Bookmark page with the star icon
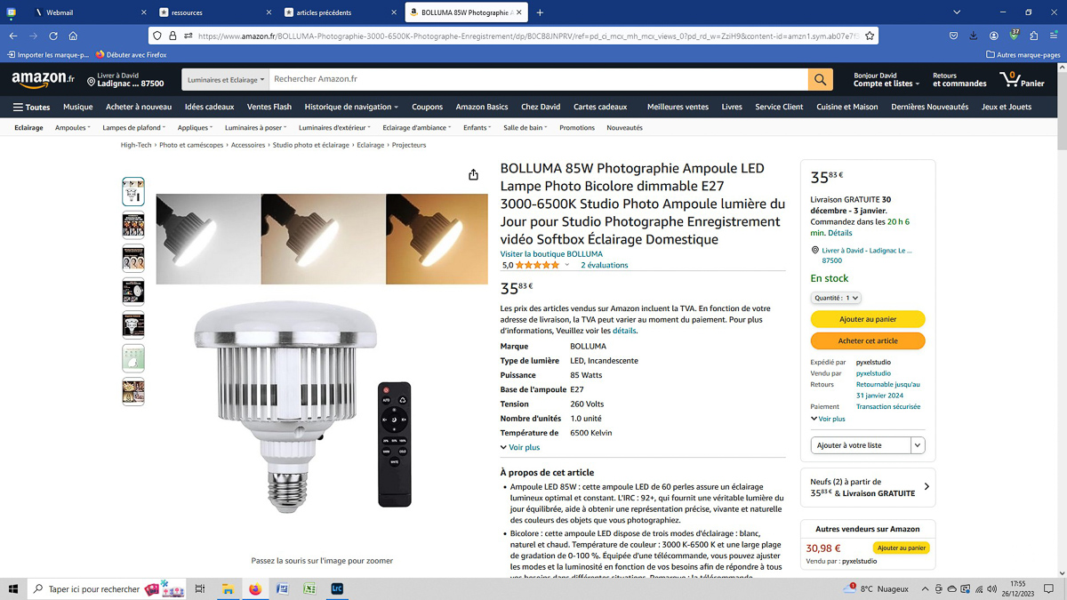Viewport: 1067px width, 600px height. pyautogui.click(x=870, y=36)
